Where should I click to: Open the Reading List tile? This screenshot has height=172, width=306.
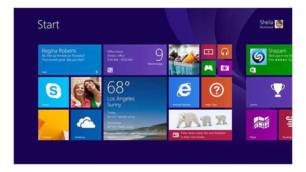(x=286, y=125)
